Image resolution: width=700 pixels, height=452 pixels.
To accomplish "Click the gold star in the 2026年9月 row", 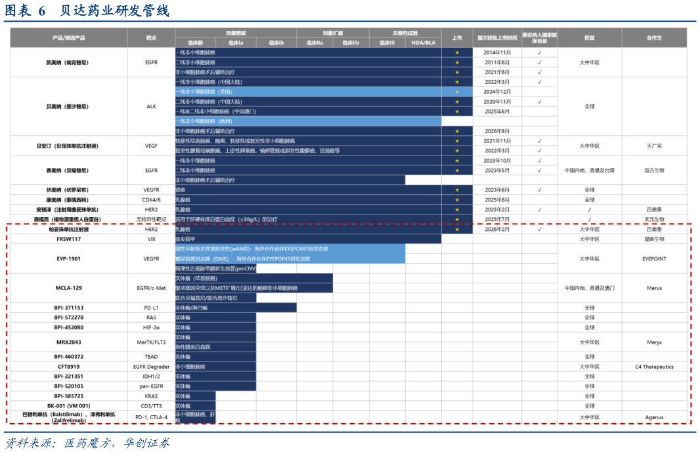I will (x=456, y=131).
